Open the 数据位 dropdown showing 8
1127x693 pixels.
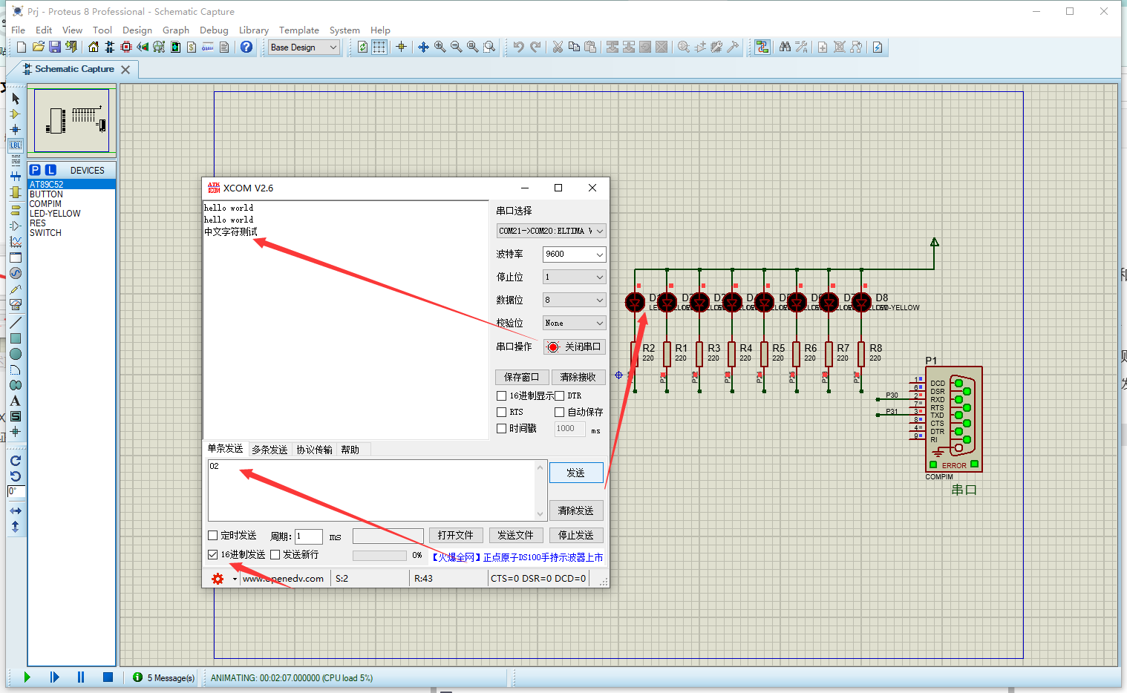point(575,300)
